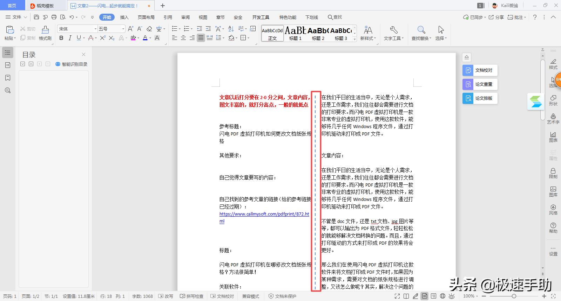Apply subscript formatting
Viewport: 561px width, 301px height.
[111, 38]
